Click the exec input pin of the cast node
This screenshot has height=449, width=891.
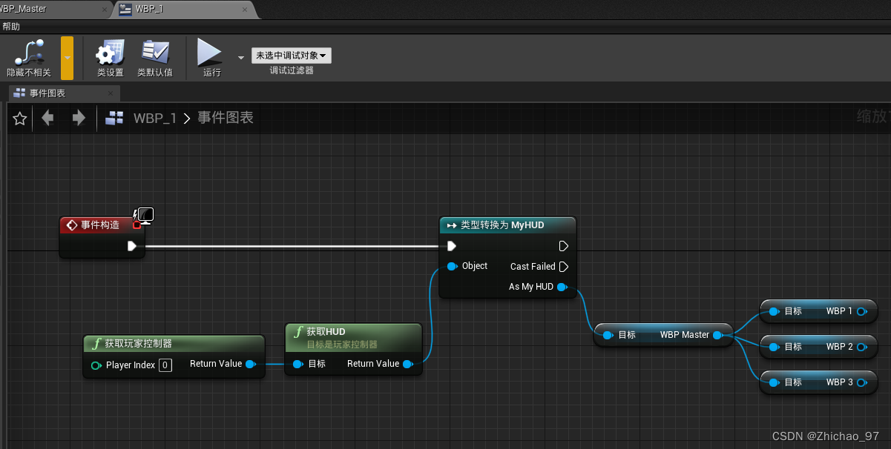click(x=452, y=246)
